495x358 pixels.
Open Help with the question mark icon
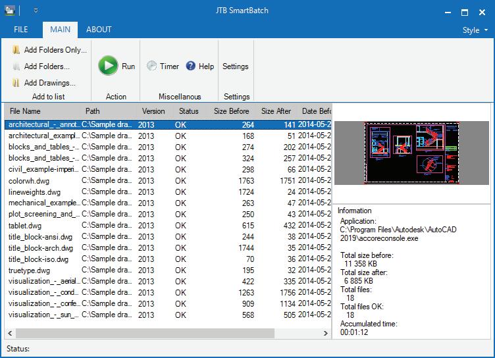200,66
